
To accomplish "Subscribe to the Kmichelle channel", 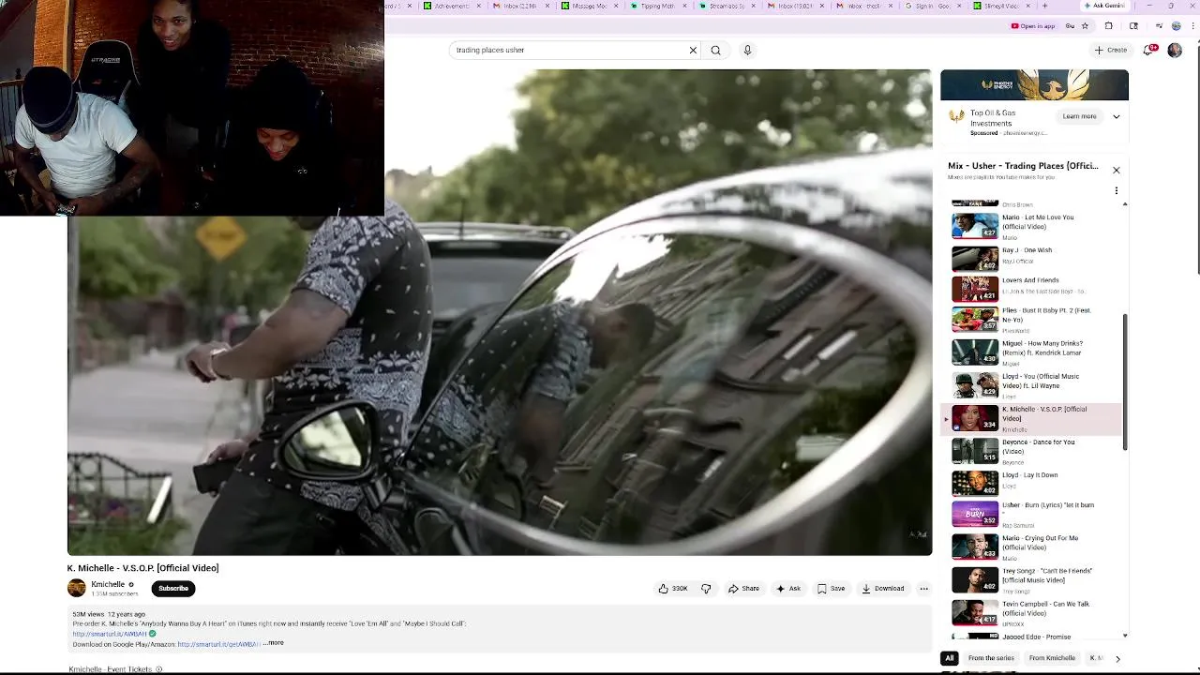I will 173,589.
